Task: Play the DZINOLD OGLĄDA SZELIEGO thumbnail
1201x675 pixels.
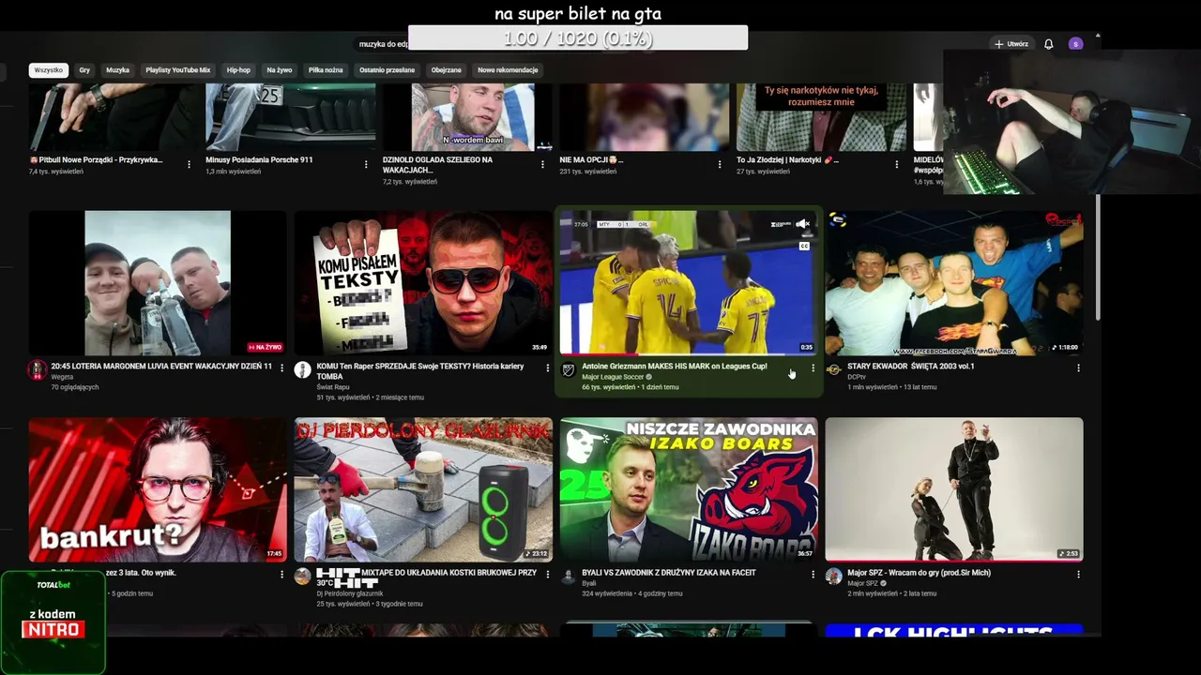Action: [467, 117]
